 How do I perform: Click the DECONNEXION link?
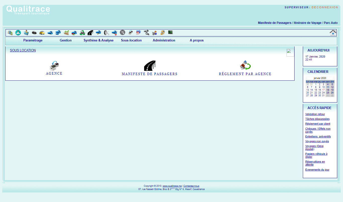coord(325,7)
